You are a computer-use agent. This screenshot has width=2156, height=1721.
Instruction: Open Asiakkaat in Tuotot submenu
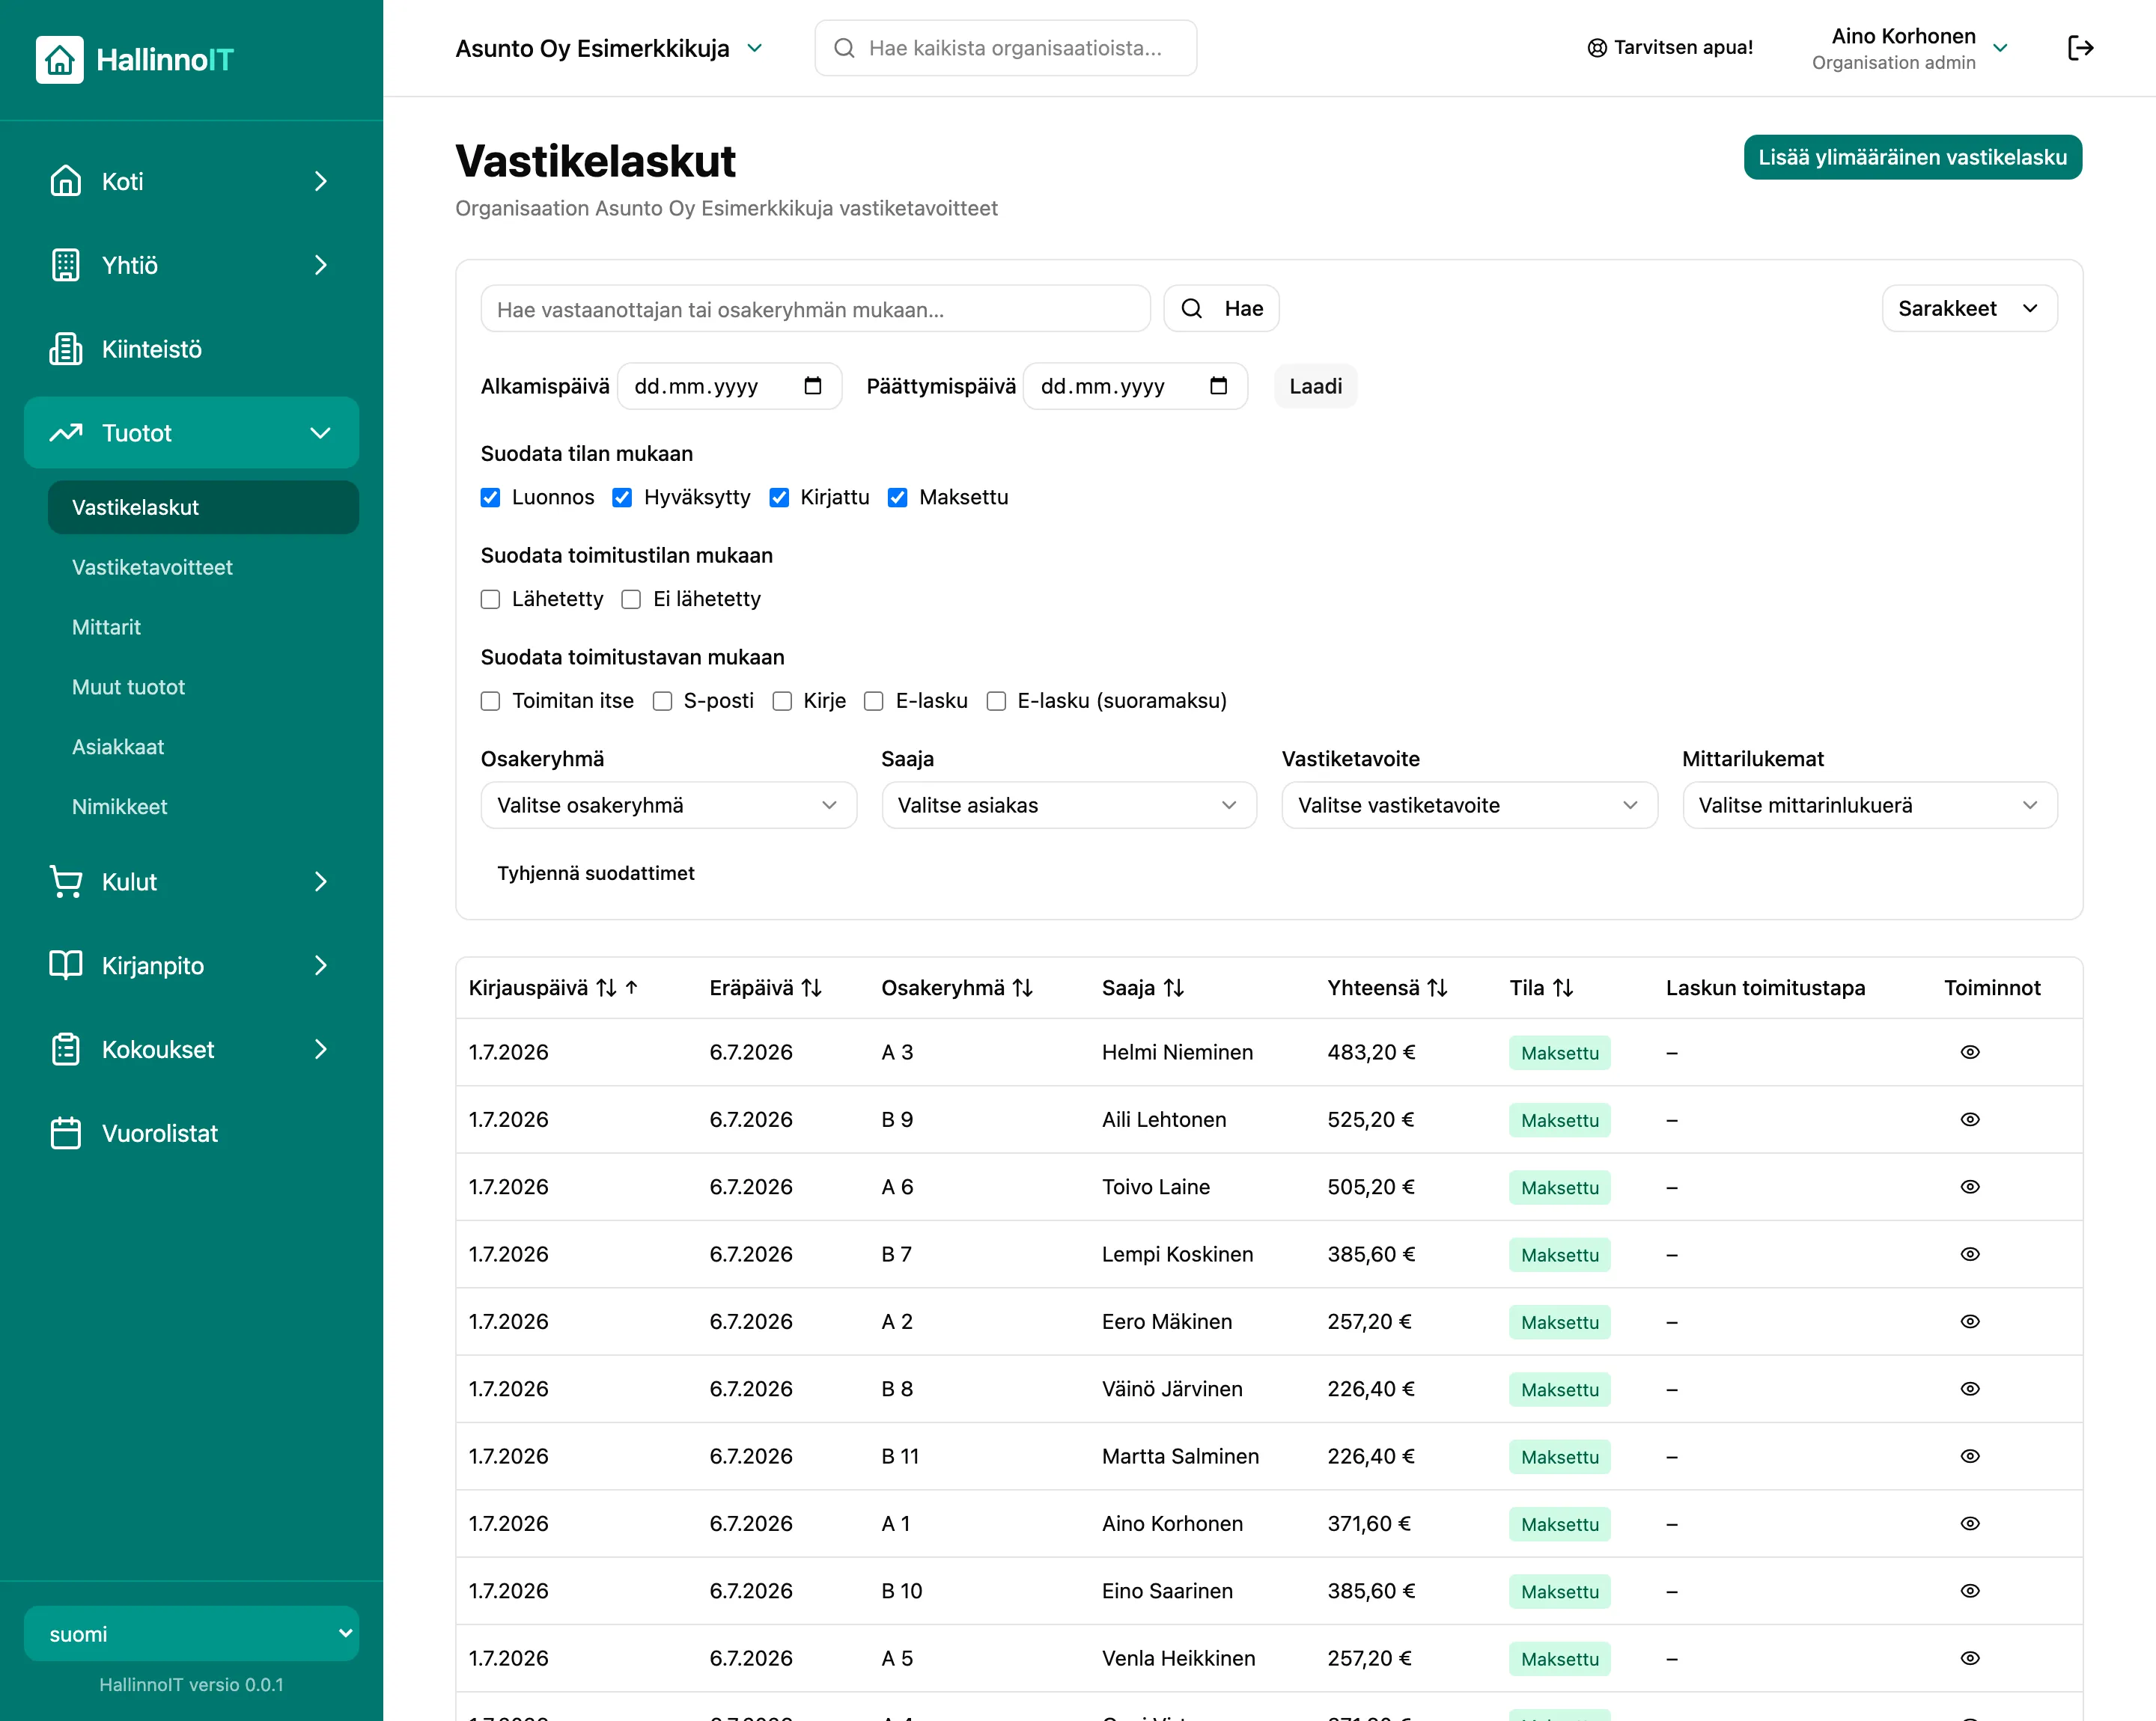point(203,748)
